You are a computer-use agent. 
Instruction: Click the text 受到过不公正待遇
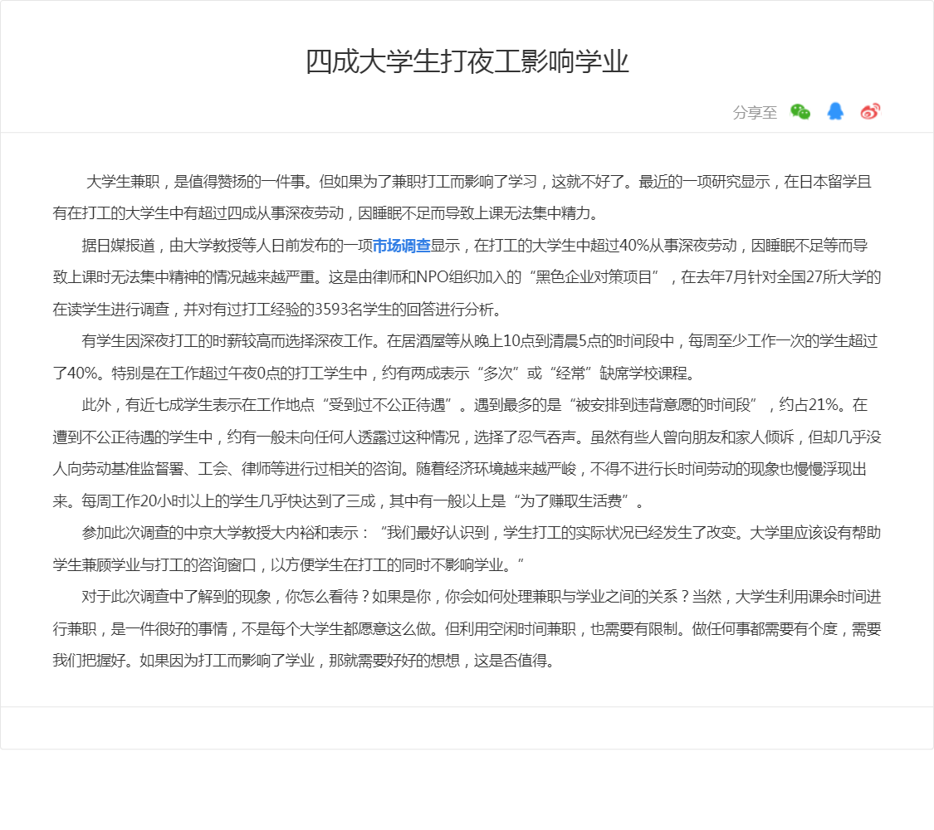tap(387, 406)
